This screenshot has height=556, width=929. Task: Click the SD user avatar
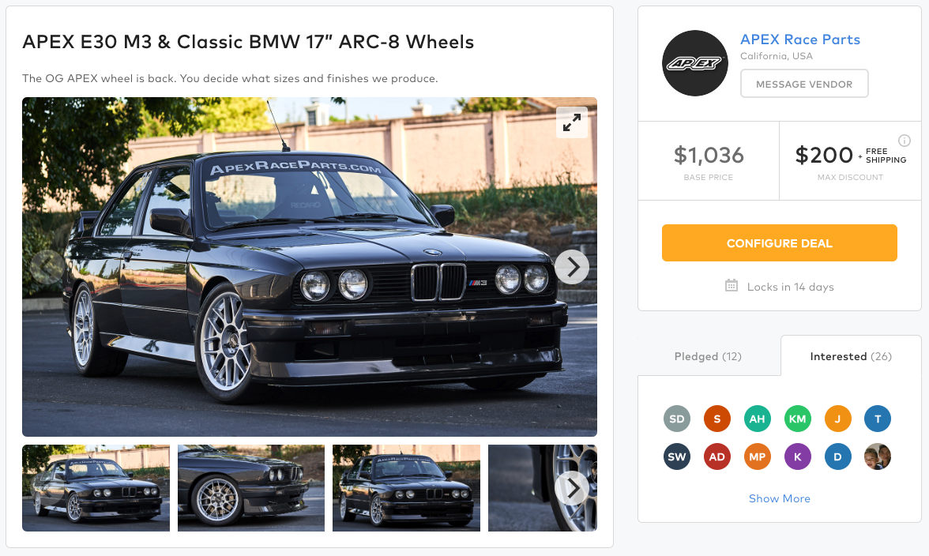[x=677, y=419]
